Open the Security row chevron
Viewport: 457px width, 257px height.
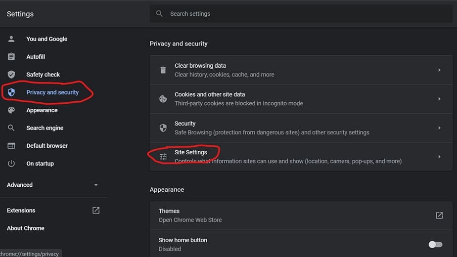[439, 128]
